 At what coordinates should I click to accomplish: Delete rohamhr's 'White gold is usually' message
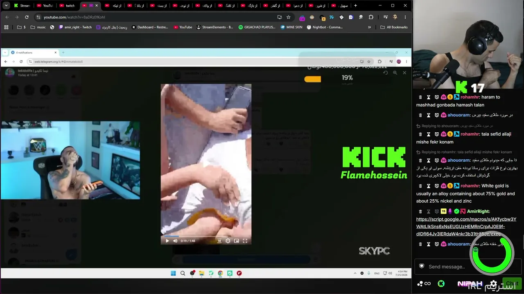click(x=420, y=186)
